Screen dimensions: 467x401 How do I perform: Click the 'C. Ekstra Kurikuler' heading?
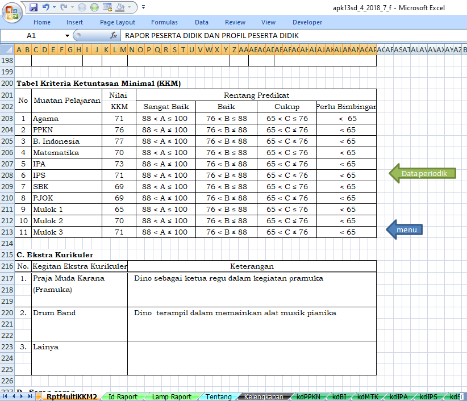(x=55, y=255)
